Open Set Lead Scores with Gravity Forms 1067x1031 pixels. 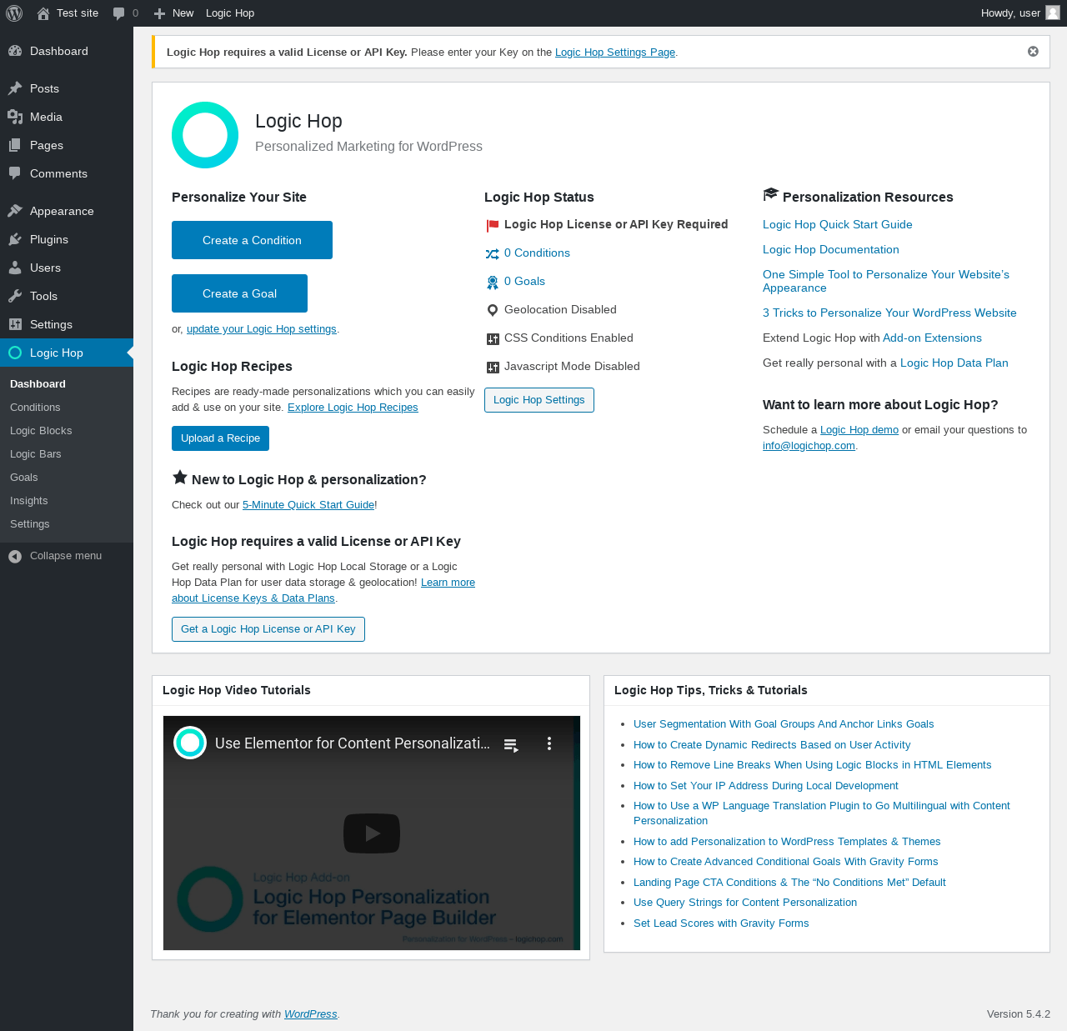(x=721, y=923)
